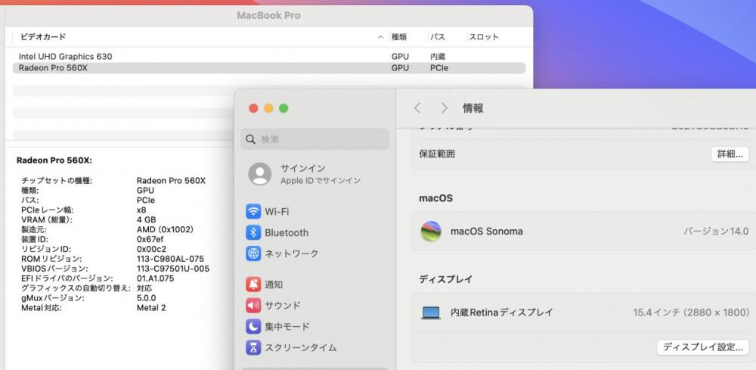Click the VBIOS version 113-C97501U-005

click(173, 269)
